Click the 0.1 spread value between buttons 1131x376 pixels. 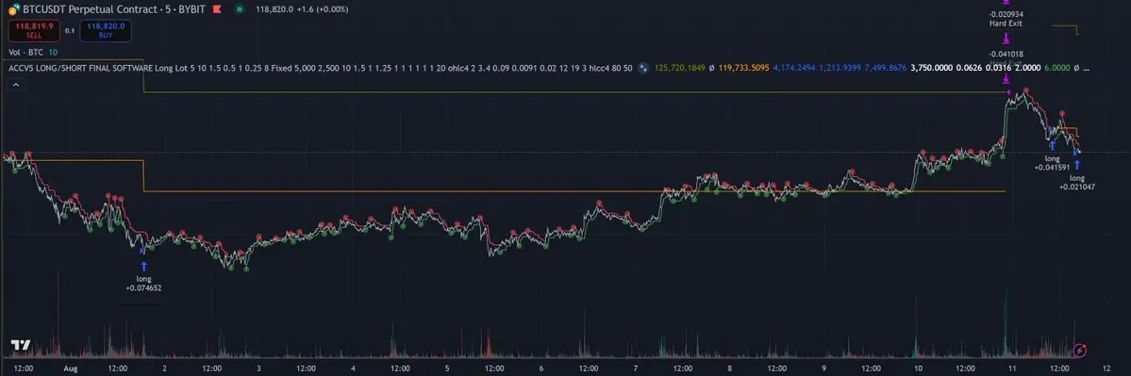point(69,30)
